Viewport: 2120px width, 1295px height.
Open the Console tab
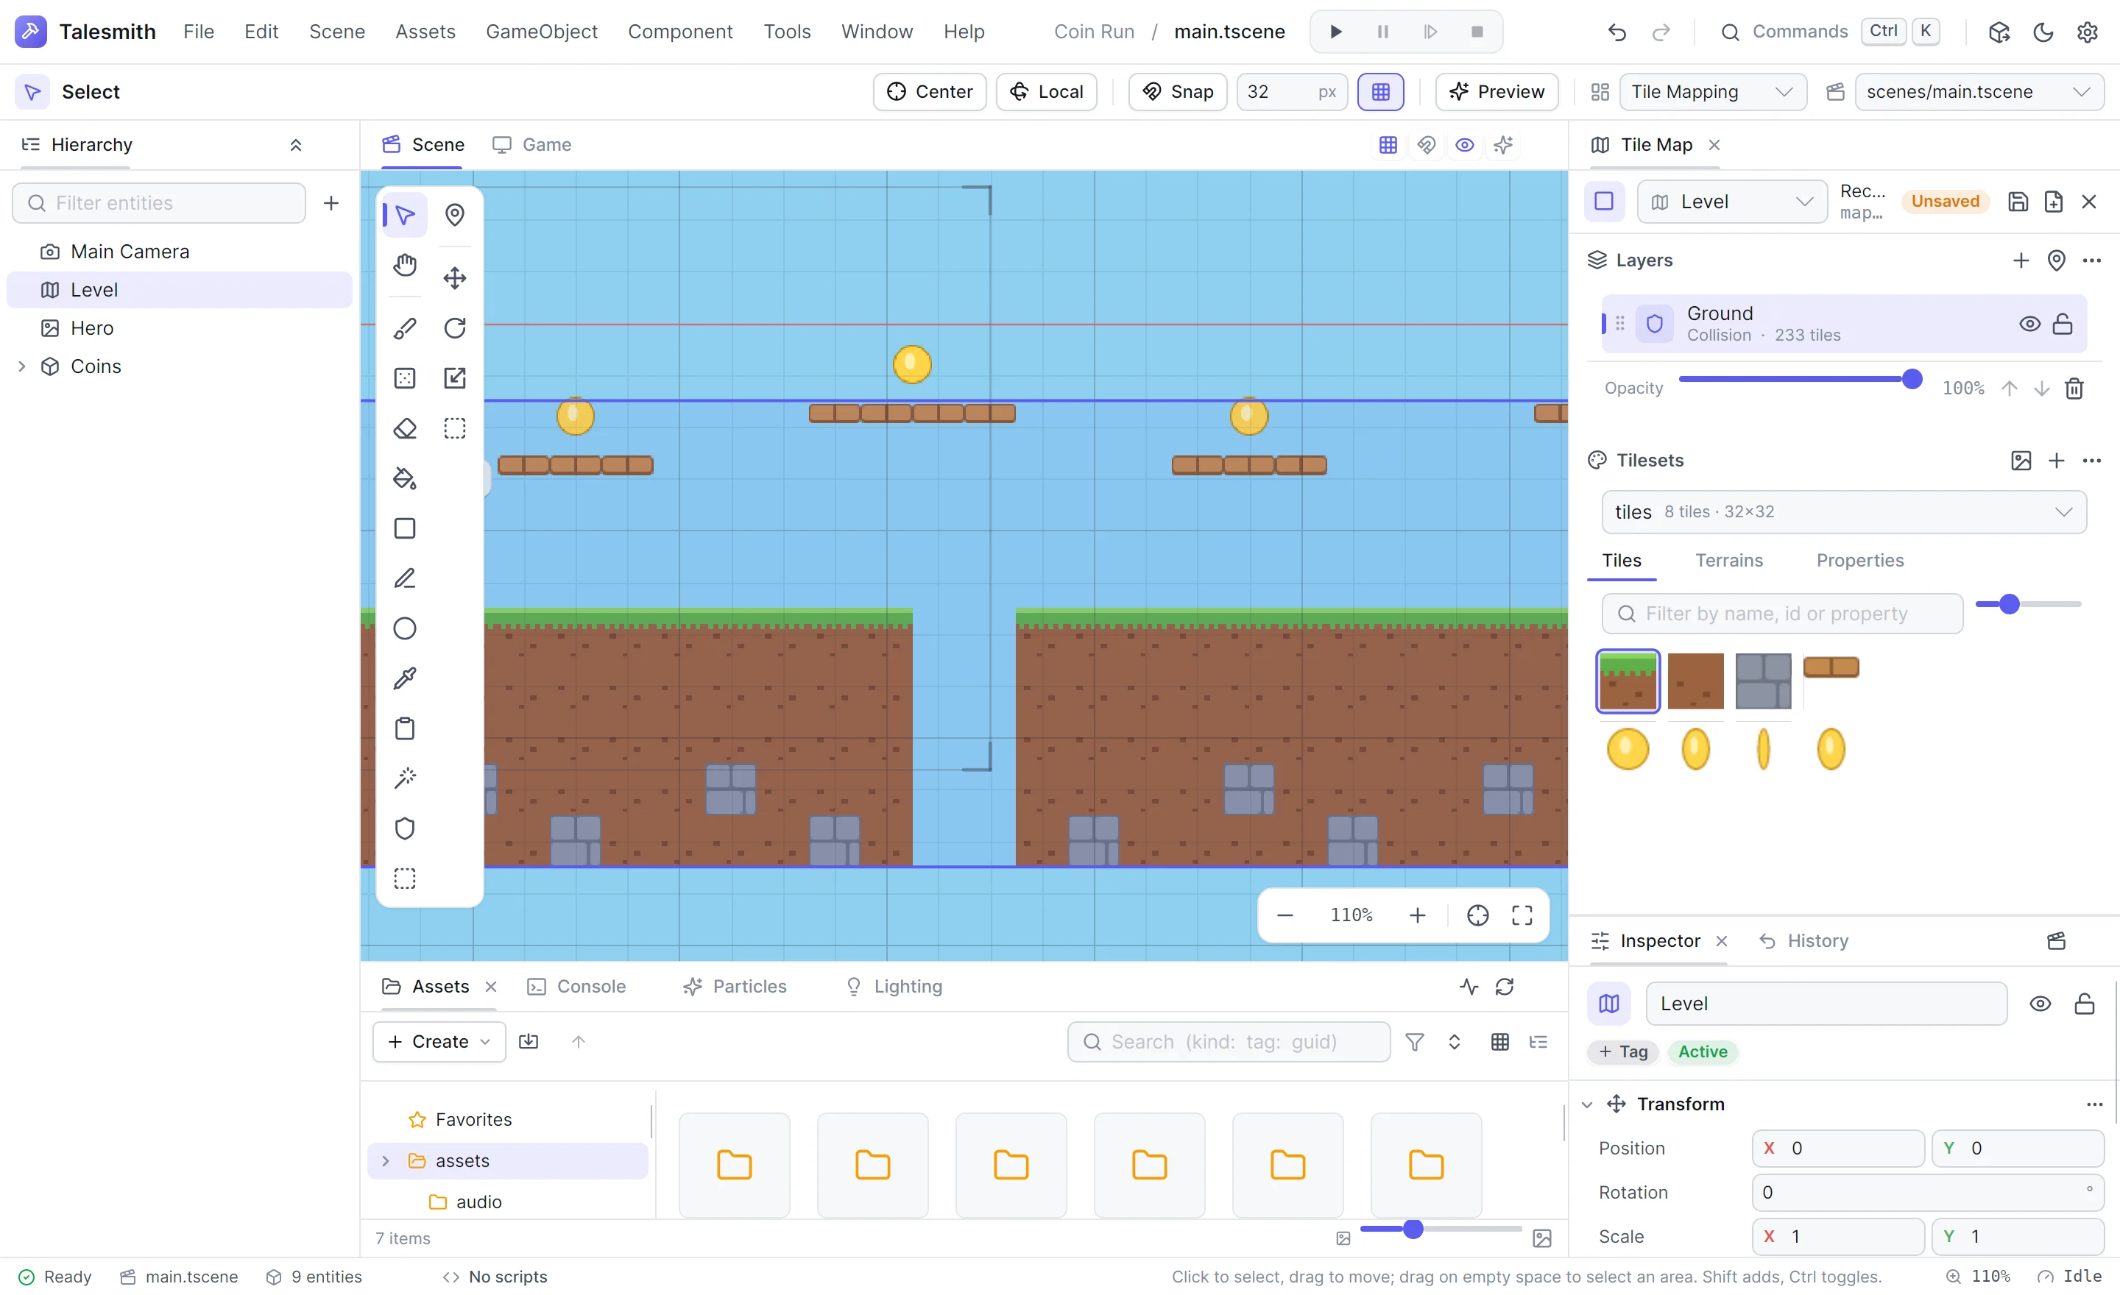(576, 987)
